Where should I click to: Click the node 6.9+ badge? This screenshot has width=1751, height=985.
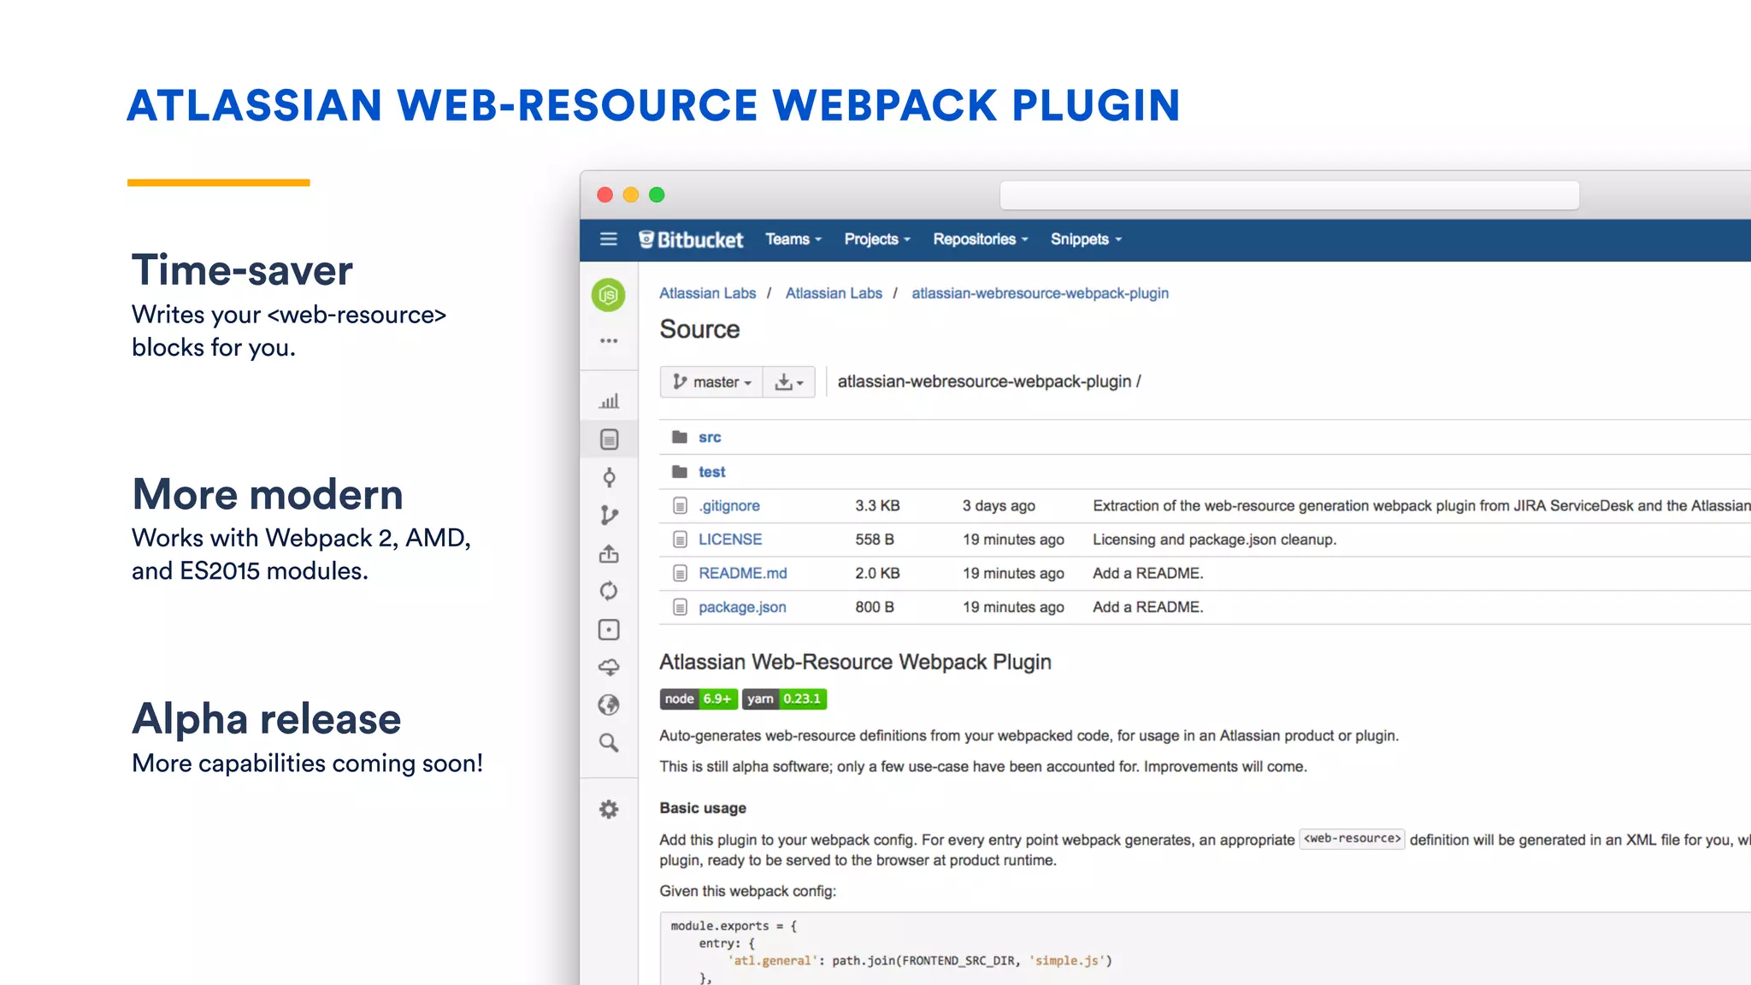coord(699,699)
